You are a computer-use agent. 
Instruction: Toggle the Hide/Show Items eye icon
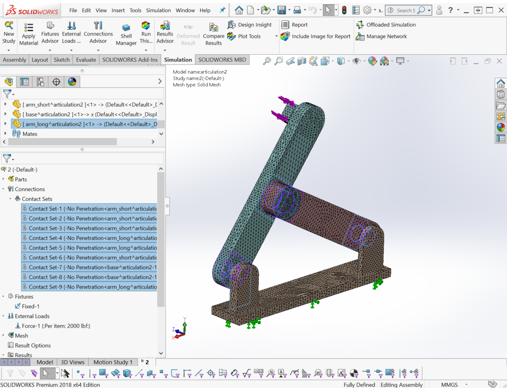pyautogui.click(x=357, y=61)
